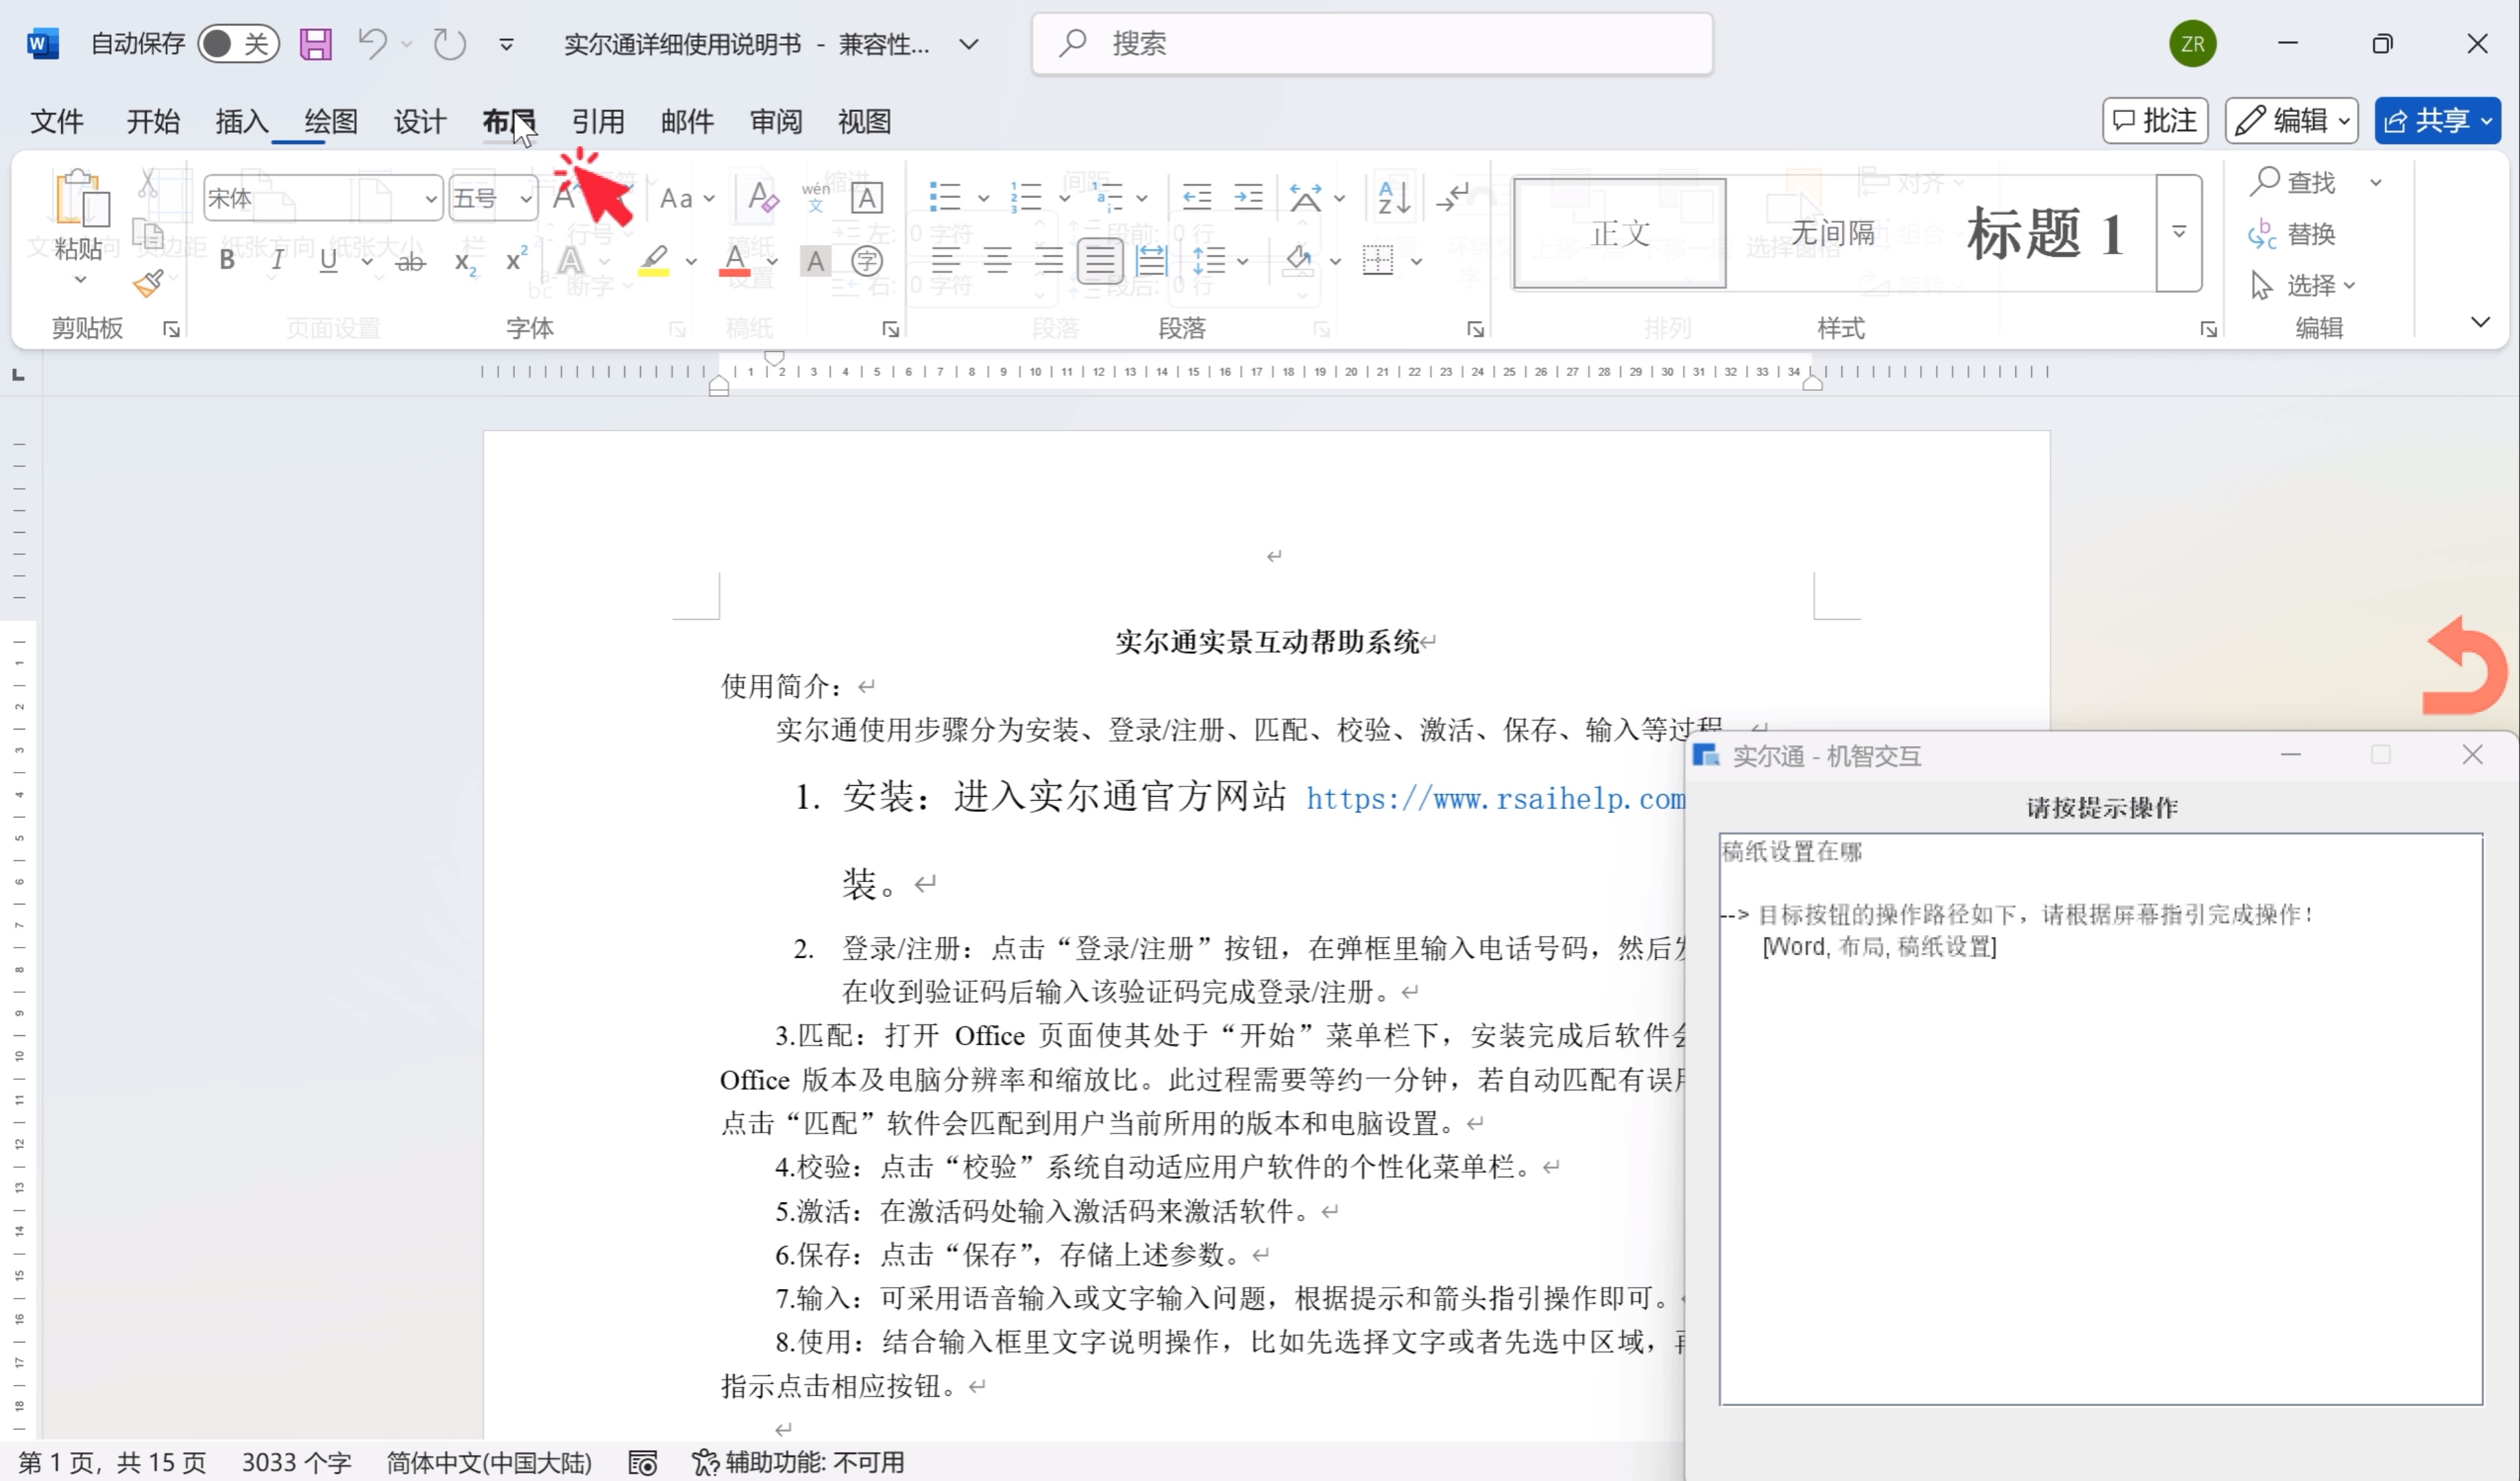
Task: Click the Clear All Formatting icon
Action: click(x=763, y=198)
